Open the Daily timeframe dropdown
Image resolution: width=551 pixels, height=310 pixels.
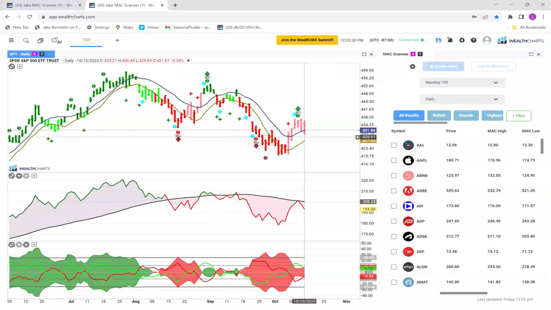tap(462, 99)
